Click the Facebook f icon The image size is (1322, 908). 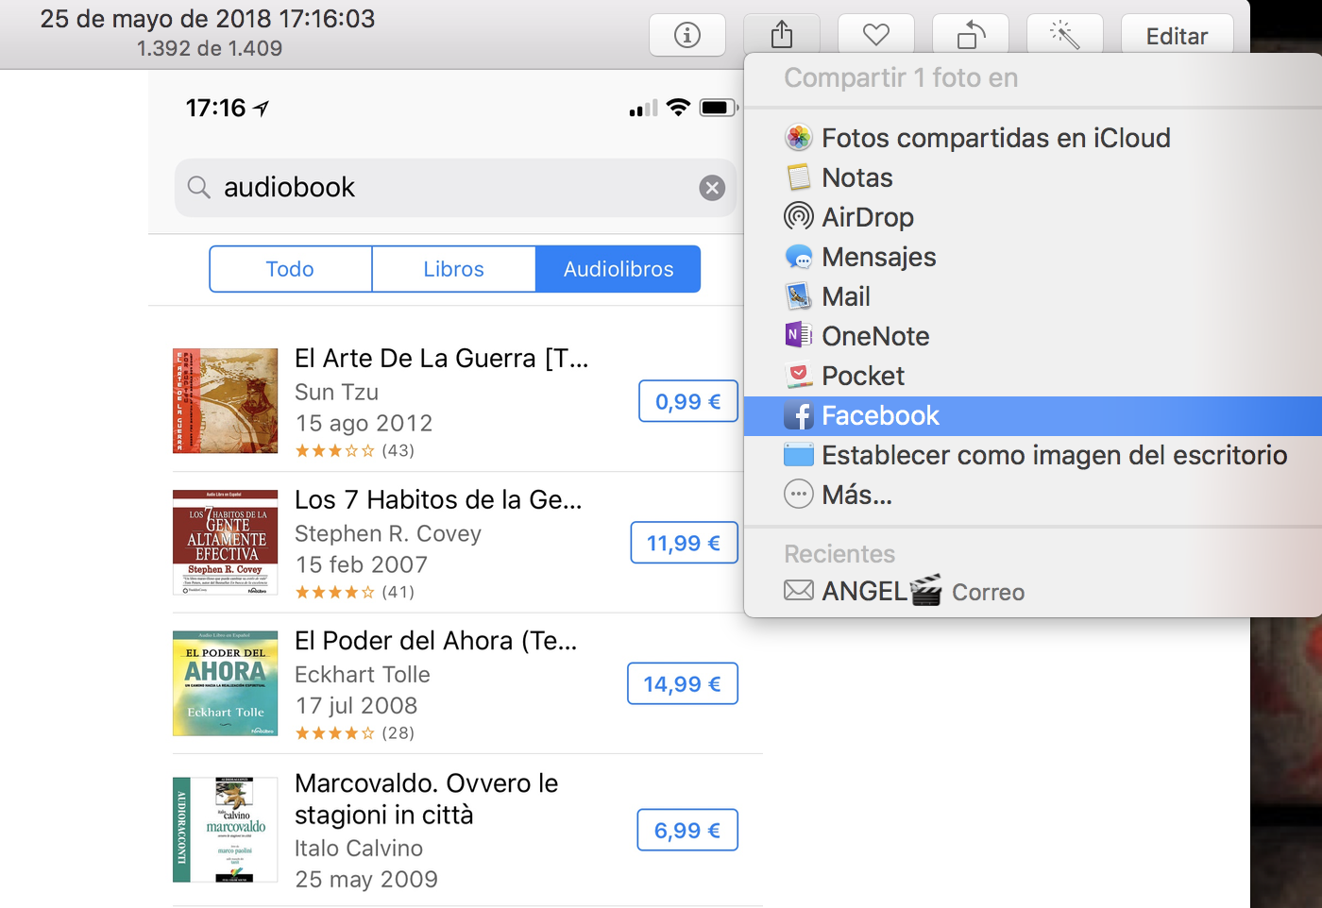pyautogui.click(x=799, y=415)
